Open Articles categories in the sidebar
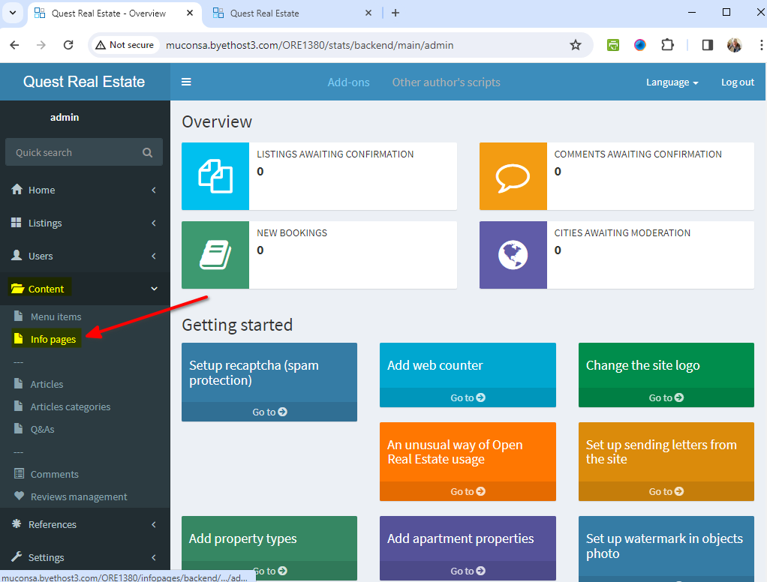 coord(70,407)
